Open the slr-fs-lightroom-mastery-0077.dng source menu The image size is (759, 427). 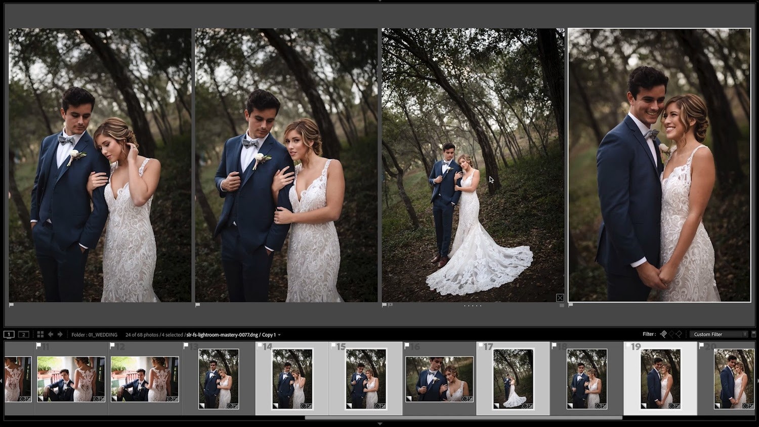click(x=233, y=335)
